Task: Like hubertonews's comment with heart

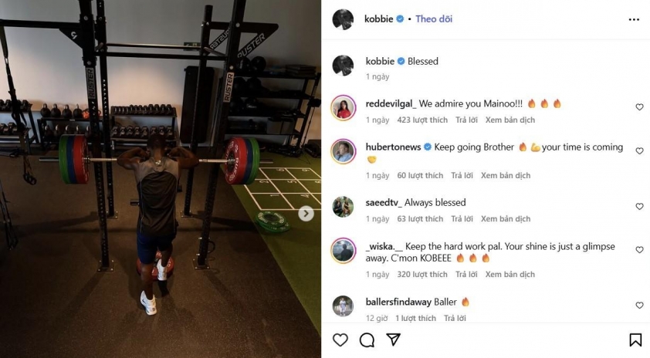Action: (x=639, y=150)
